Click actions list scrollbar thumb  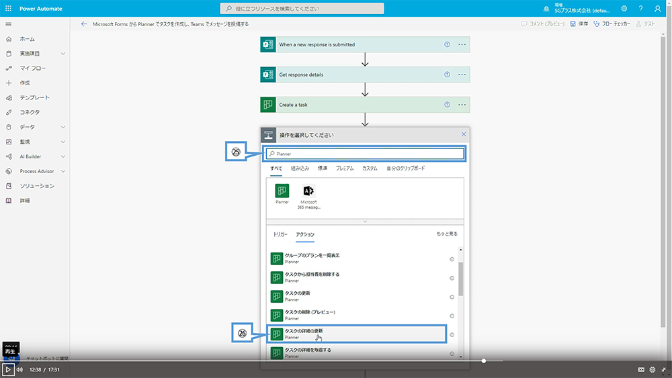461,279
